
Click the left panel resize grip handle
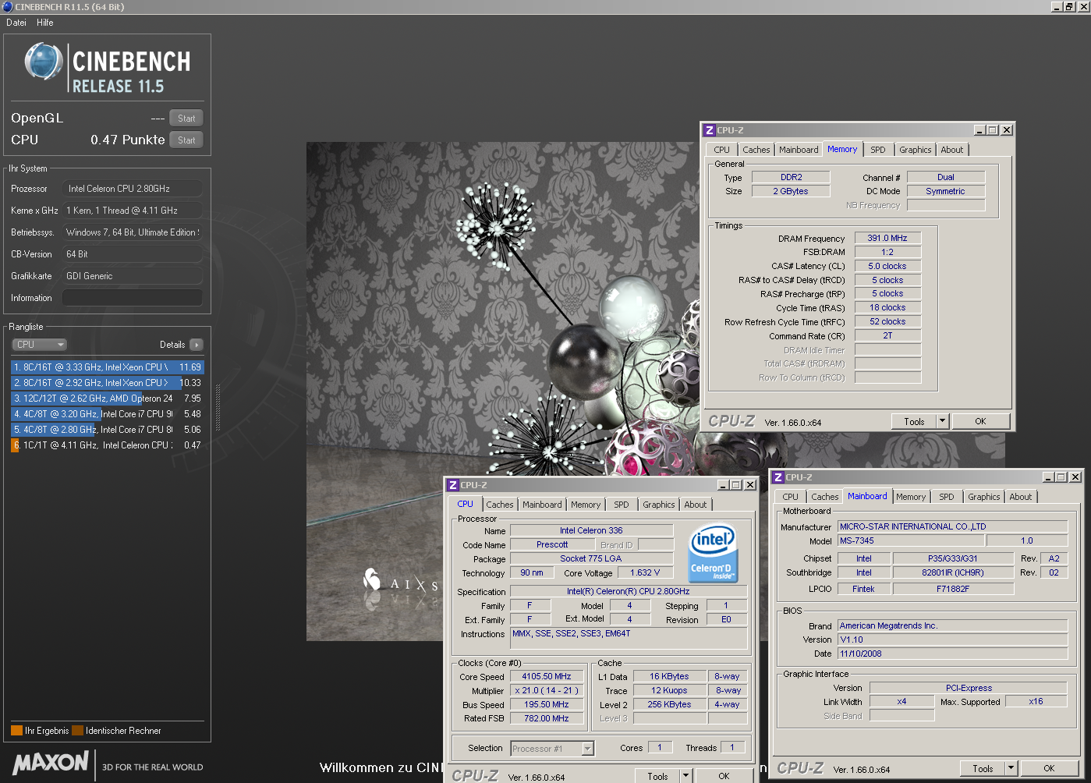218,406
